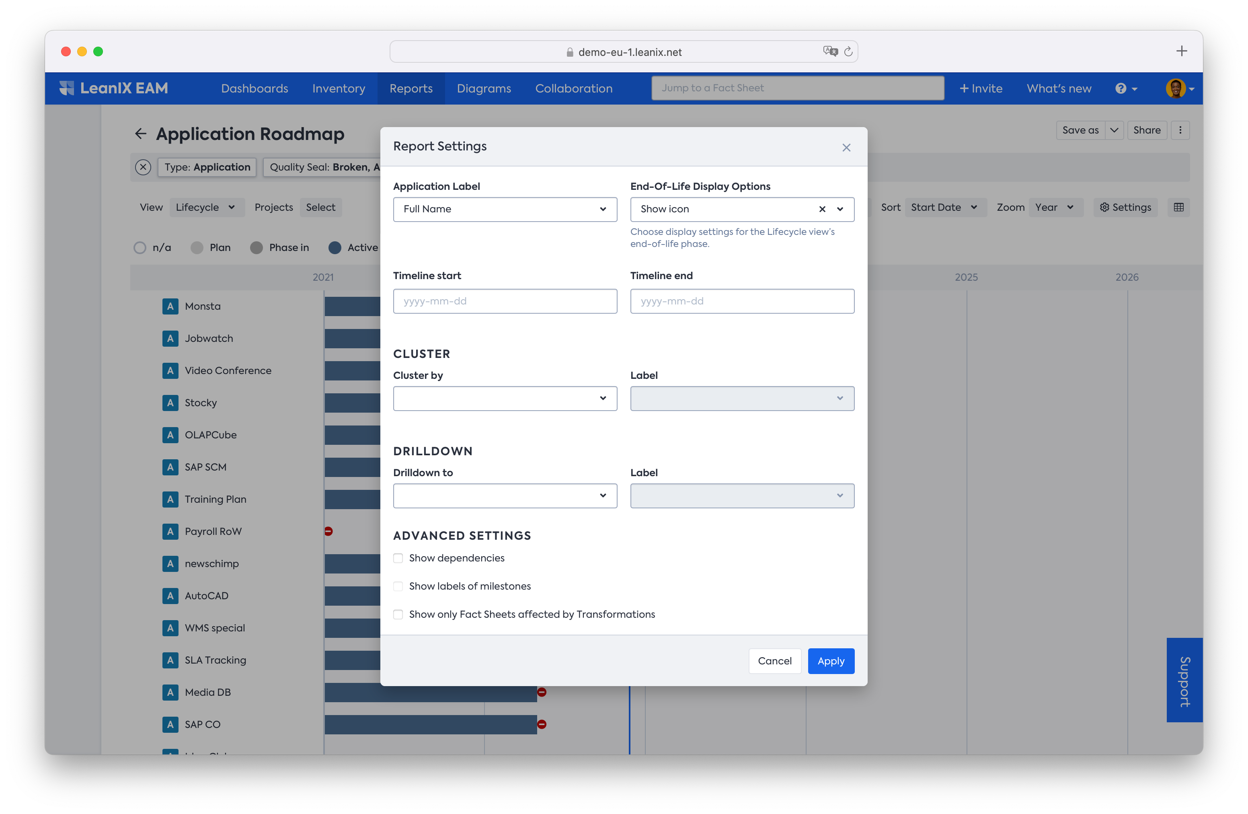Click the Apply button
Screen dimensions: 1248x814
click(x=831, y=661)
